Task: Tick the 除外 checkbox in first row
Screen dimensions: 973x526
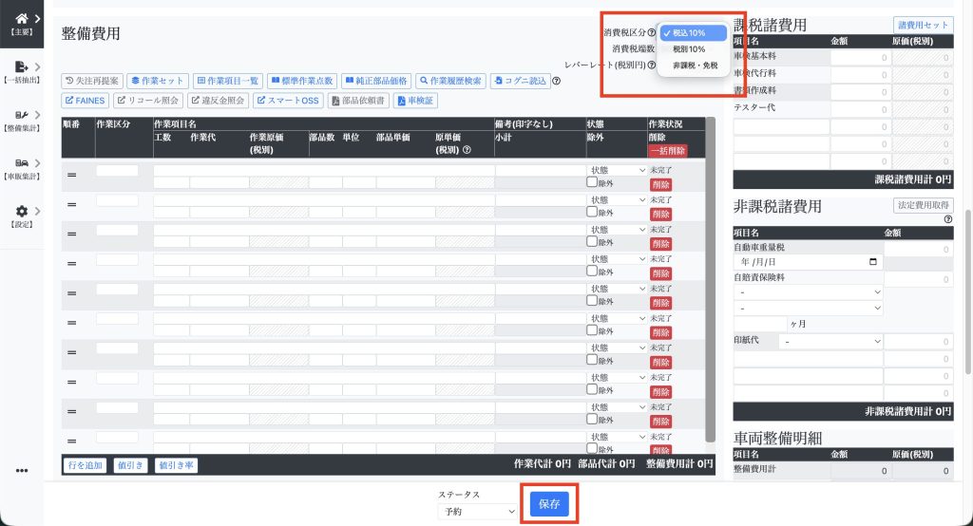Action: (x=592, y=182)
